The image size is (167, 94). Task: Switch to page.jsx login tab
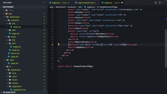(59, 3)
